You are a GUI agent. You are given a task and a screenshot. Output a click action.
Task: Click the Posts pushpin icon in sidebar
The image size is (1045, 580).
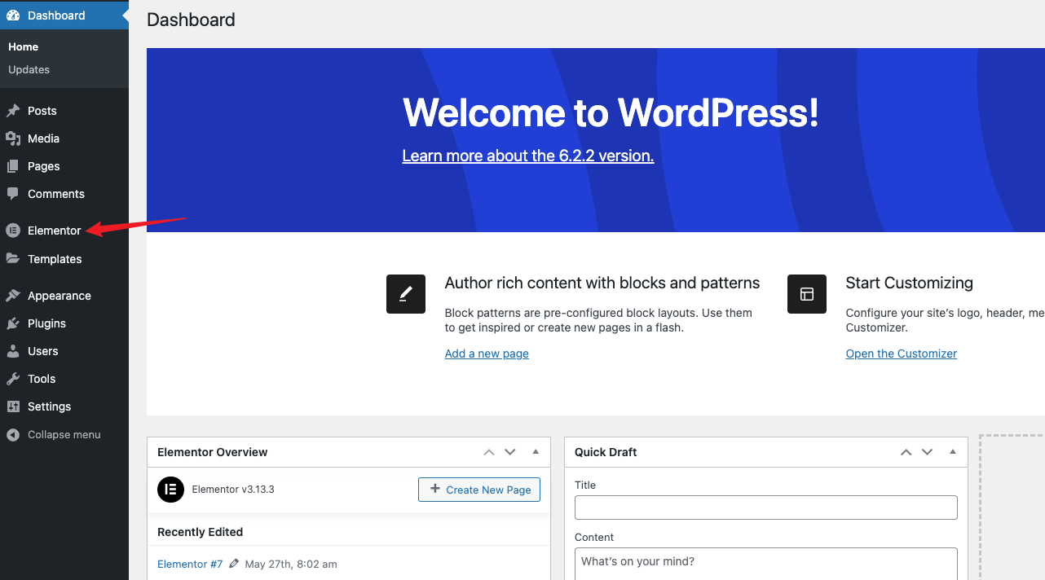point(13,111)
